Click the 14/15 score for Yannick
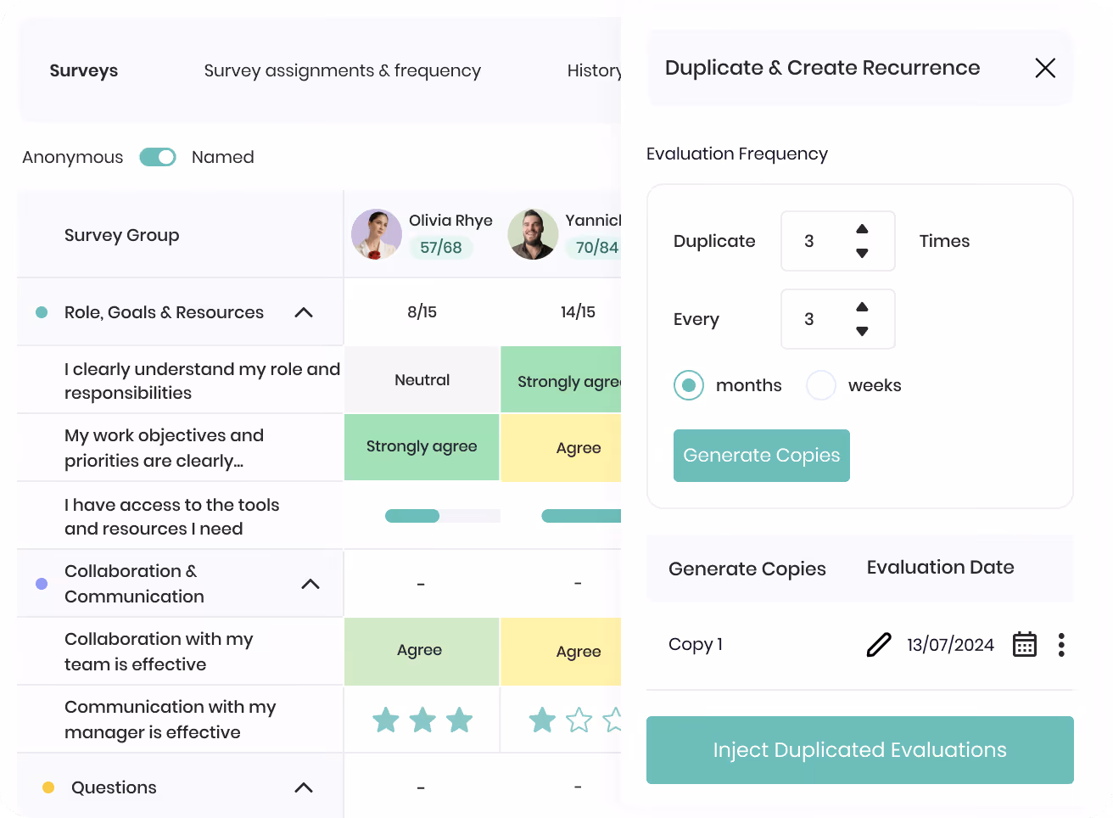1113x818 pixels. [578, 312]
